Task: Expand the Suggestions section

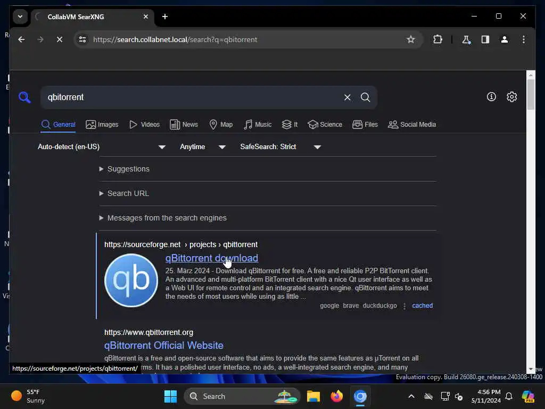Action: pos(125,169)
